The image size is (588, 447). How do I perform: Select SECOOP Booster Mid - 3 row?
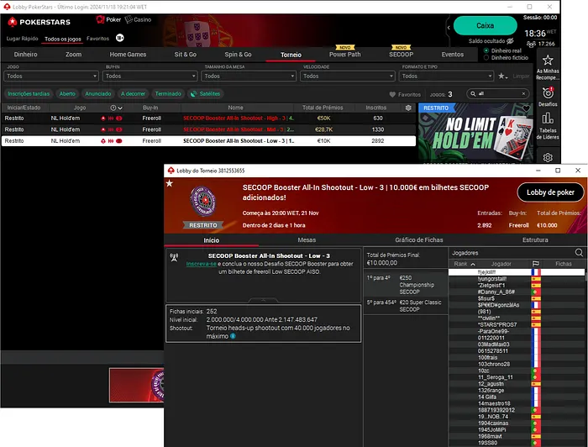208,129
